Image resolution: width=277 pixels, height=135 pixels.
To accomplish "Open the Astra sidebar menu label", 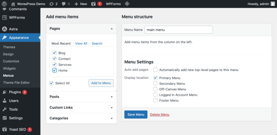I will (13, 29).
